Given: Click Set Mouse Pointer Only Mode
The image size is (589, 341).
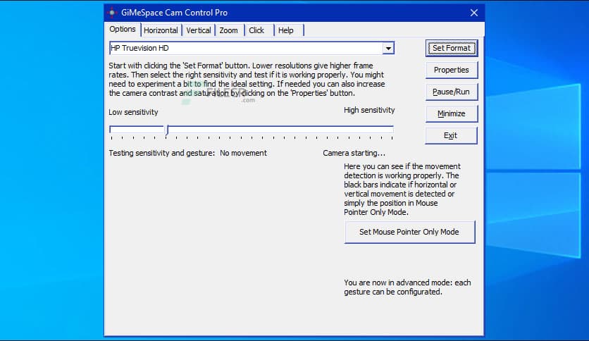Looking at the screenshot, I should point(409,232).
